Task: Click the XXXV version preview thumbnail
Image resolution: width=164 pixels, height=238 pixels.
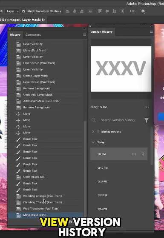Action: pyautogui.click(x=121, y=69)
